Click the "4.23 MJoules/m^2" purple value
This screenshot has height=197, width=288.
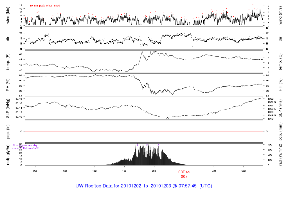(x=28, y=148)
